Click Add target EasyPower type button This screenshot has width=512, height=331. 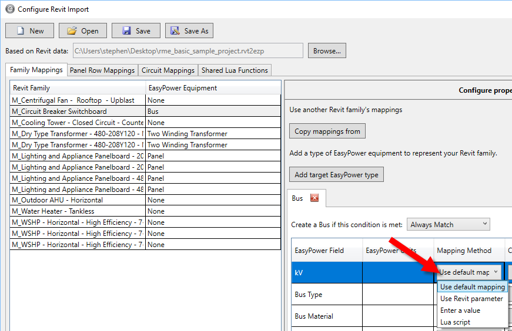coord(336,175)
